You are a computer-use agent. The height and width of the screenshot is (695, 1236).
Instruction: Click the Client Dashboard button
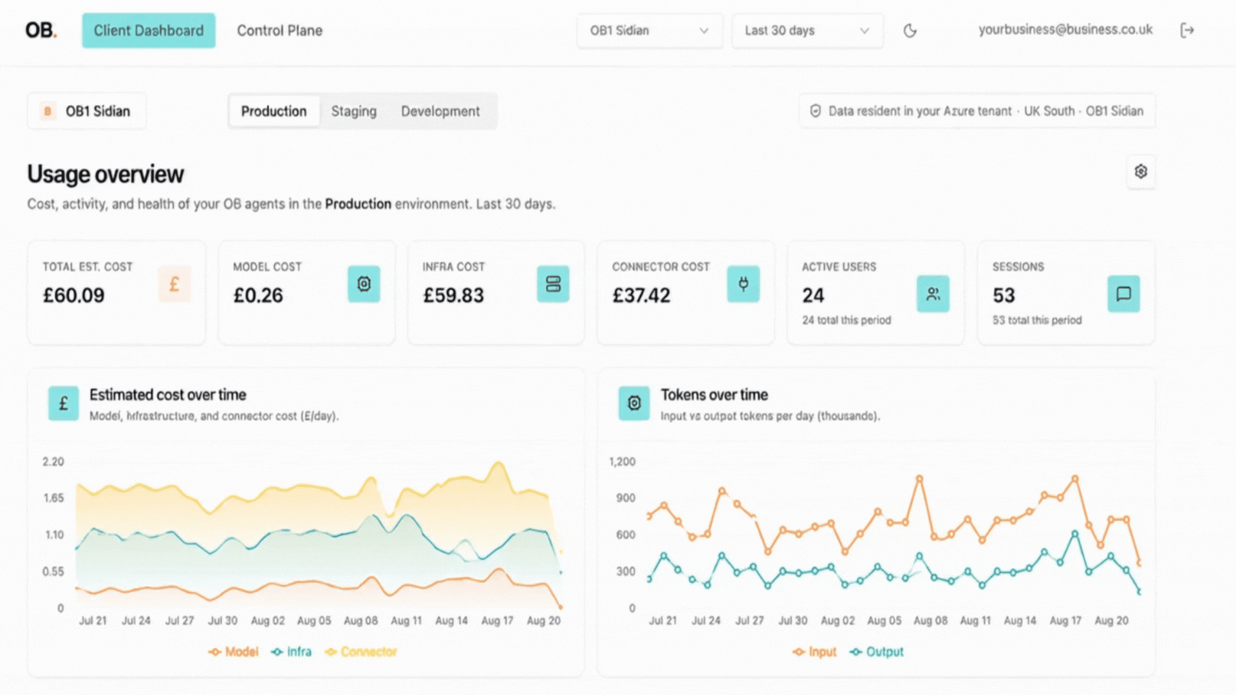point(149,30)
